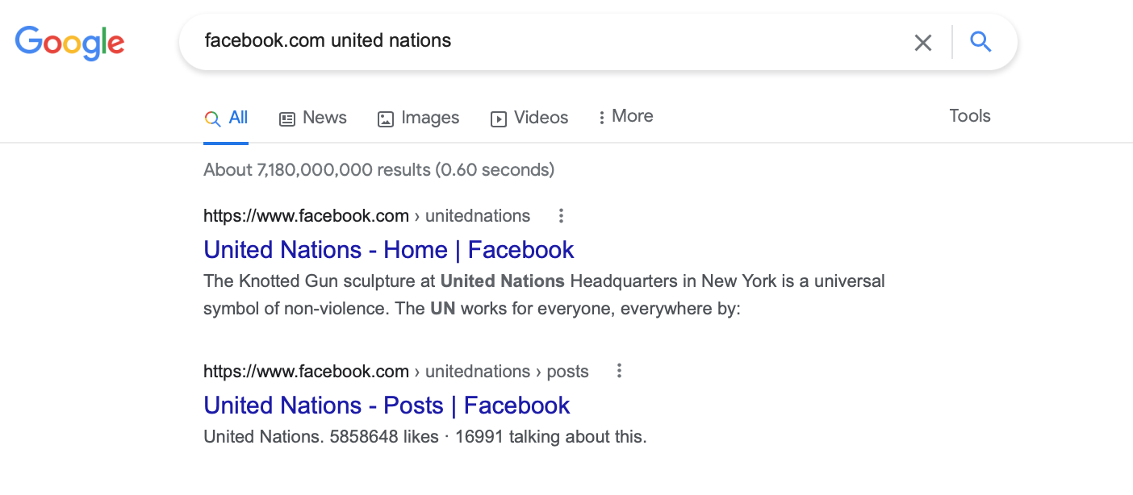Expand the More search categories menu
The width and height of the screenshot is (1133, 495).
625,116
